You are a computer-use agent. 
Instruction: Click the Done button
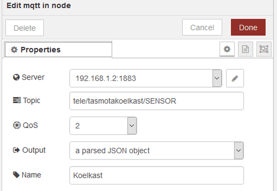pyautogui.click(x=248, y=27)
